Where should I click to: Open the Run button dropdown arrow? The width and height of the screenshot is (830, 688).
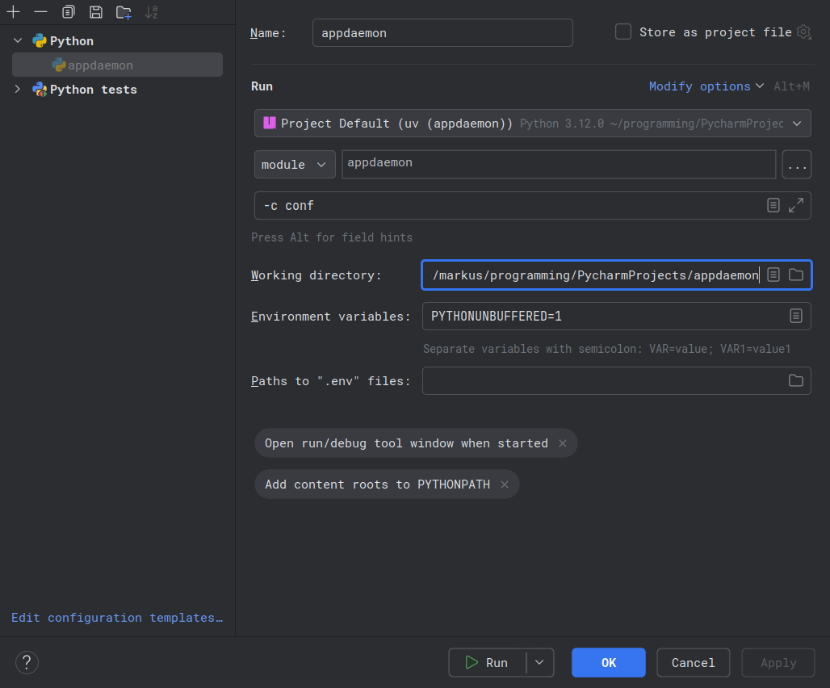540,663
